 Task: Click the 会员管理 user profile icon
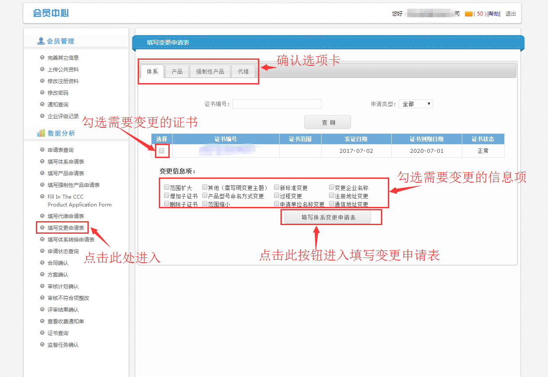click(41, 41)
